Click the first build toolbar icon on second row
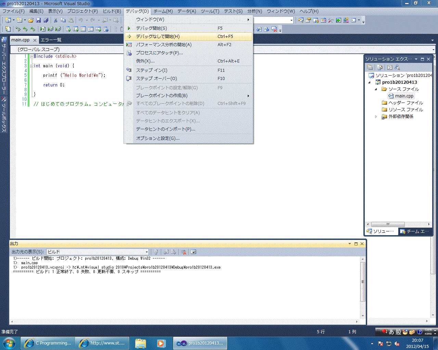438x350 pixels. click(x=8, y=29)
